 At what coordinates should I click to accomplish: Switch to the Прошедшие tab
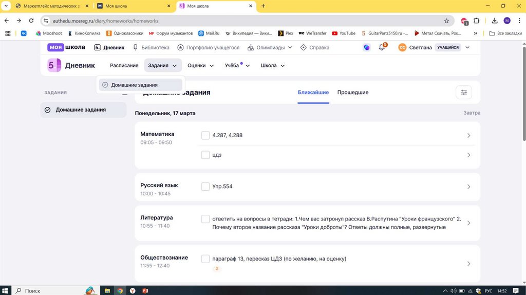point(353,93)
